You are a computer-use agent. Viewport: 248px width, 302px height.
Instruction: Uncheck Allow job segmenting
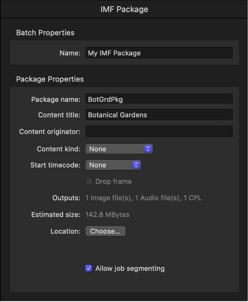click(88, 268)
